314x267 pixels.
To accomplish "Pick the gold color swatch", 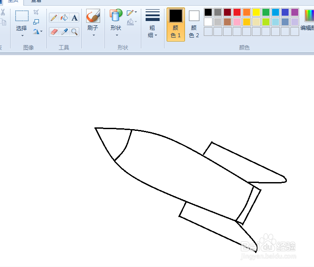I will point(247,22).
